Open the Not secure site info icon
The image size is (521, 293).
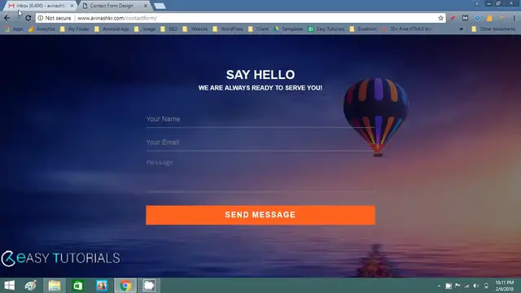(x=41, y=18)
